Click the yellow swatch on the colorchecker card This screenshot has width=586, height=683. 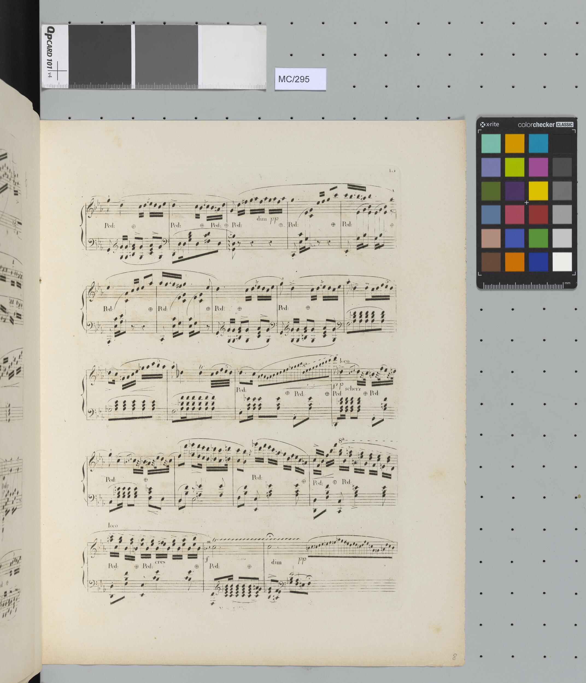click(538, 190)
